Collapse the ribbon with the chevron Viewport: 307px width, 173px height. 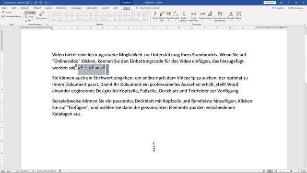[305, 25]
